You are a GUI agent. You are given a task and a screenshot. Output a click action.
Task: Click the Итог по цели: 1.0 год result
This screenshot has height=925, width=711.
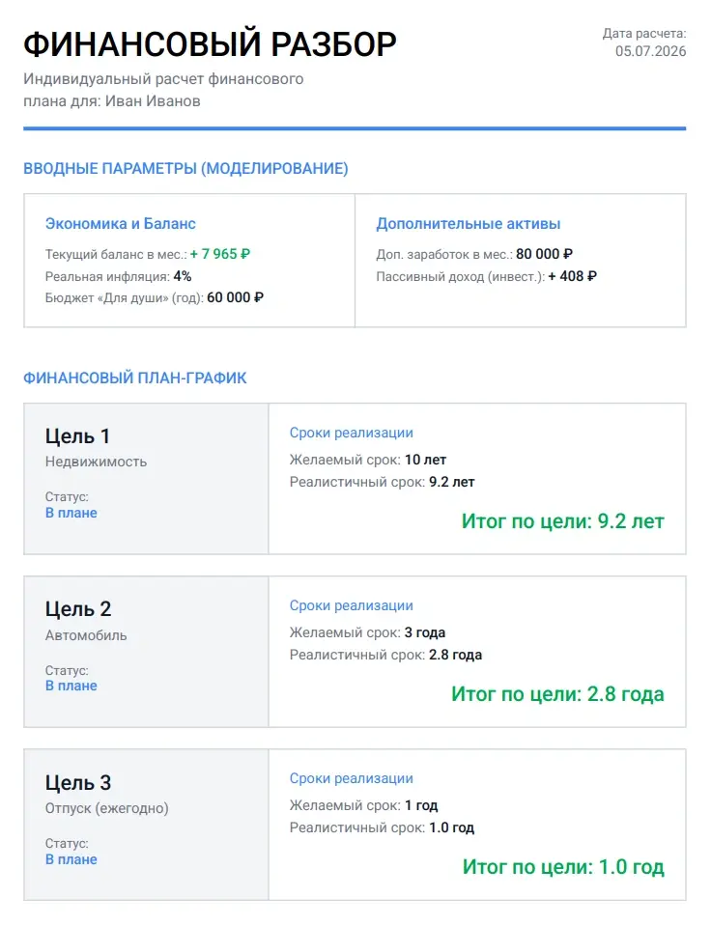click(563, 867)
